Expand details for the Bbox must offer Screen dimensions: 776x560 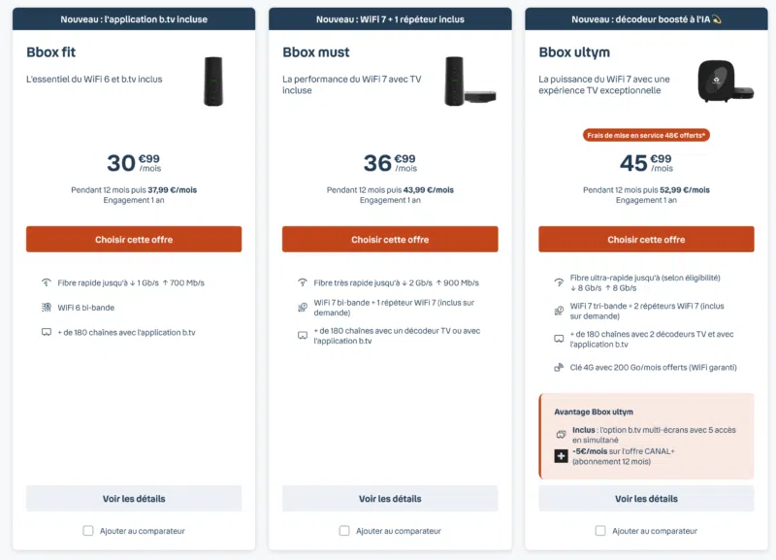(390, 499)
